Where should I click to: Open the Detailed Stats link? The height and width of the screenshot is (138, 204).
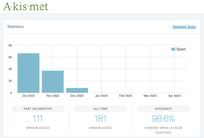[184, 27]
